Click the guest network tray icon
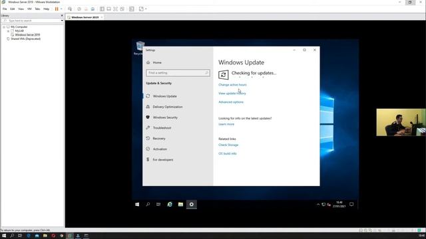 tap(323, 204)
